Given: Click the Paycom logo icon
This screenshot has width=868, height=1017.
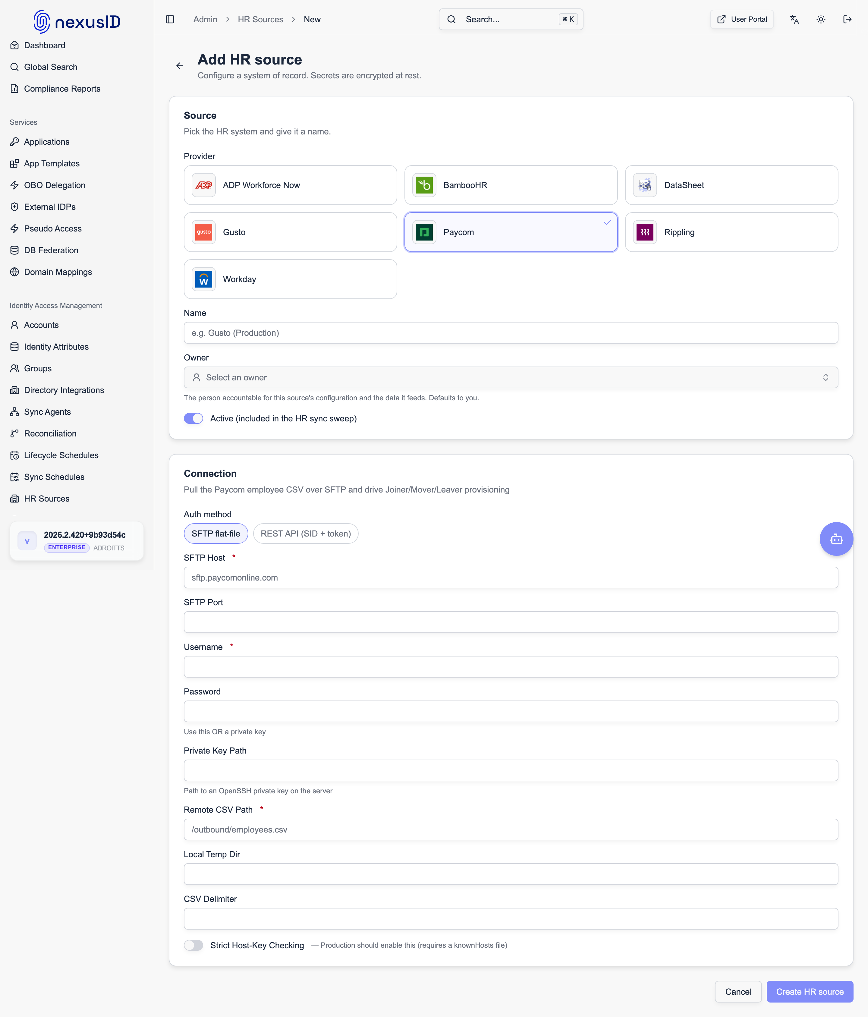Looking at the screenshot, I should pyautogui.click(x=424, y=232).
